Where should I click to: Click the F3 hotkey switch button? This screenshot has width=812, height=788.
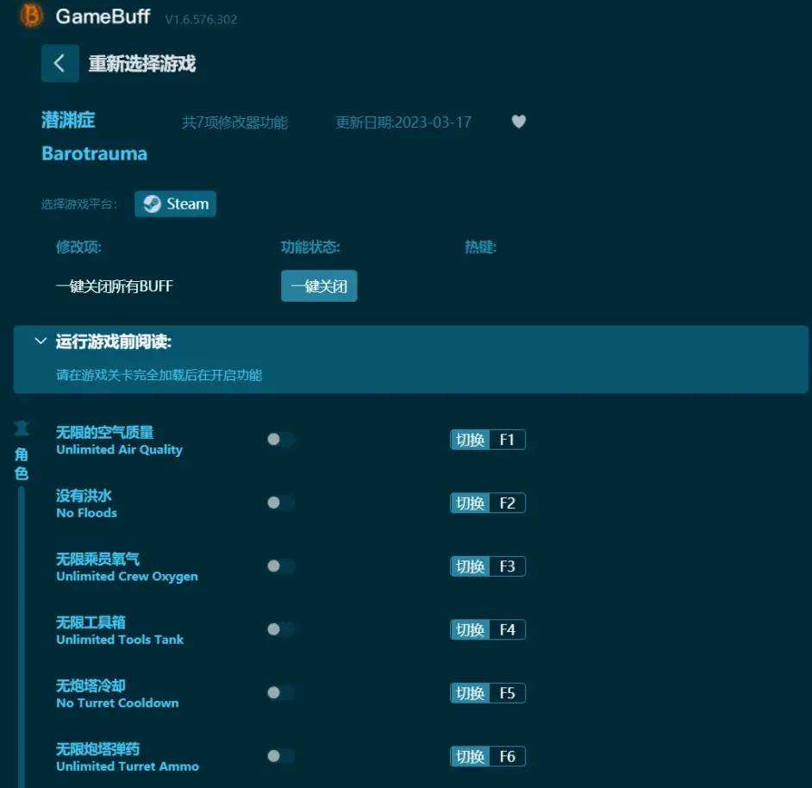click(x=471, y=566)
